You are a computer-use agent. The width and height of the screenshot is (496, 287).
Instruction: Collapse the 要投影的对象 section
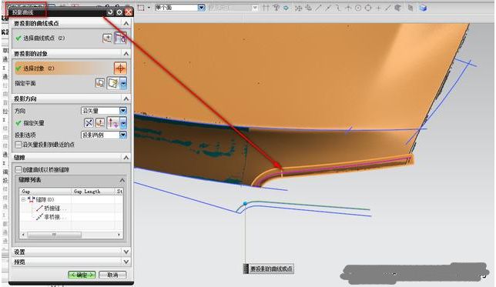pos(126,54)
